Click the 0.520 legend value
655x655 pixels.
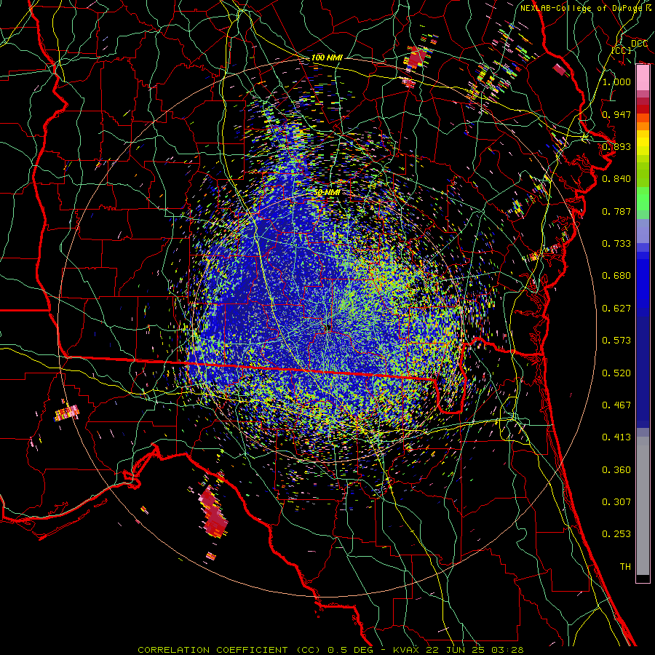click(x=616, y=373)
